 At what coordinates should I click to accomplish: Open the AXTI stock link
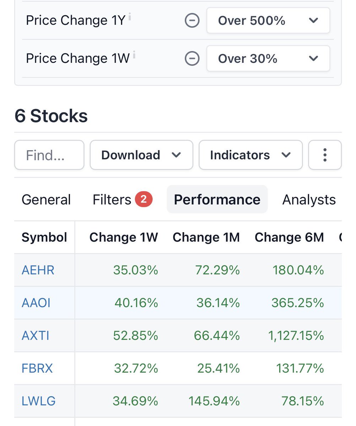[x=36, y=336]
